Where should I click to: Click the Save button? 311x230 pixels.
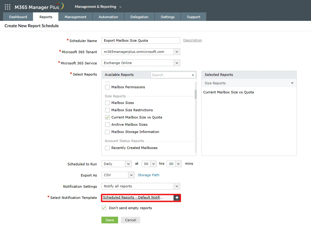tap(110, 220)
